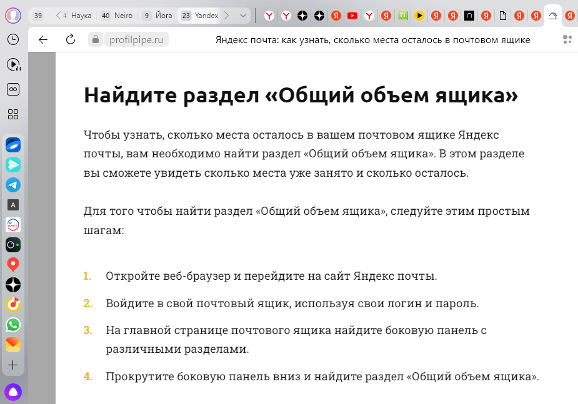Reload the current page
The width and height of the screenshot is (578, 404).
click(x=71, y=39)
